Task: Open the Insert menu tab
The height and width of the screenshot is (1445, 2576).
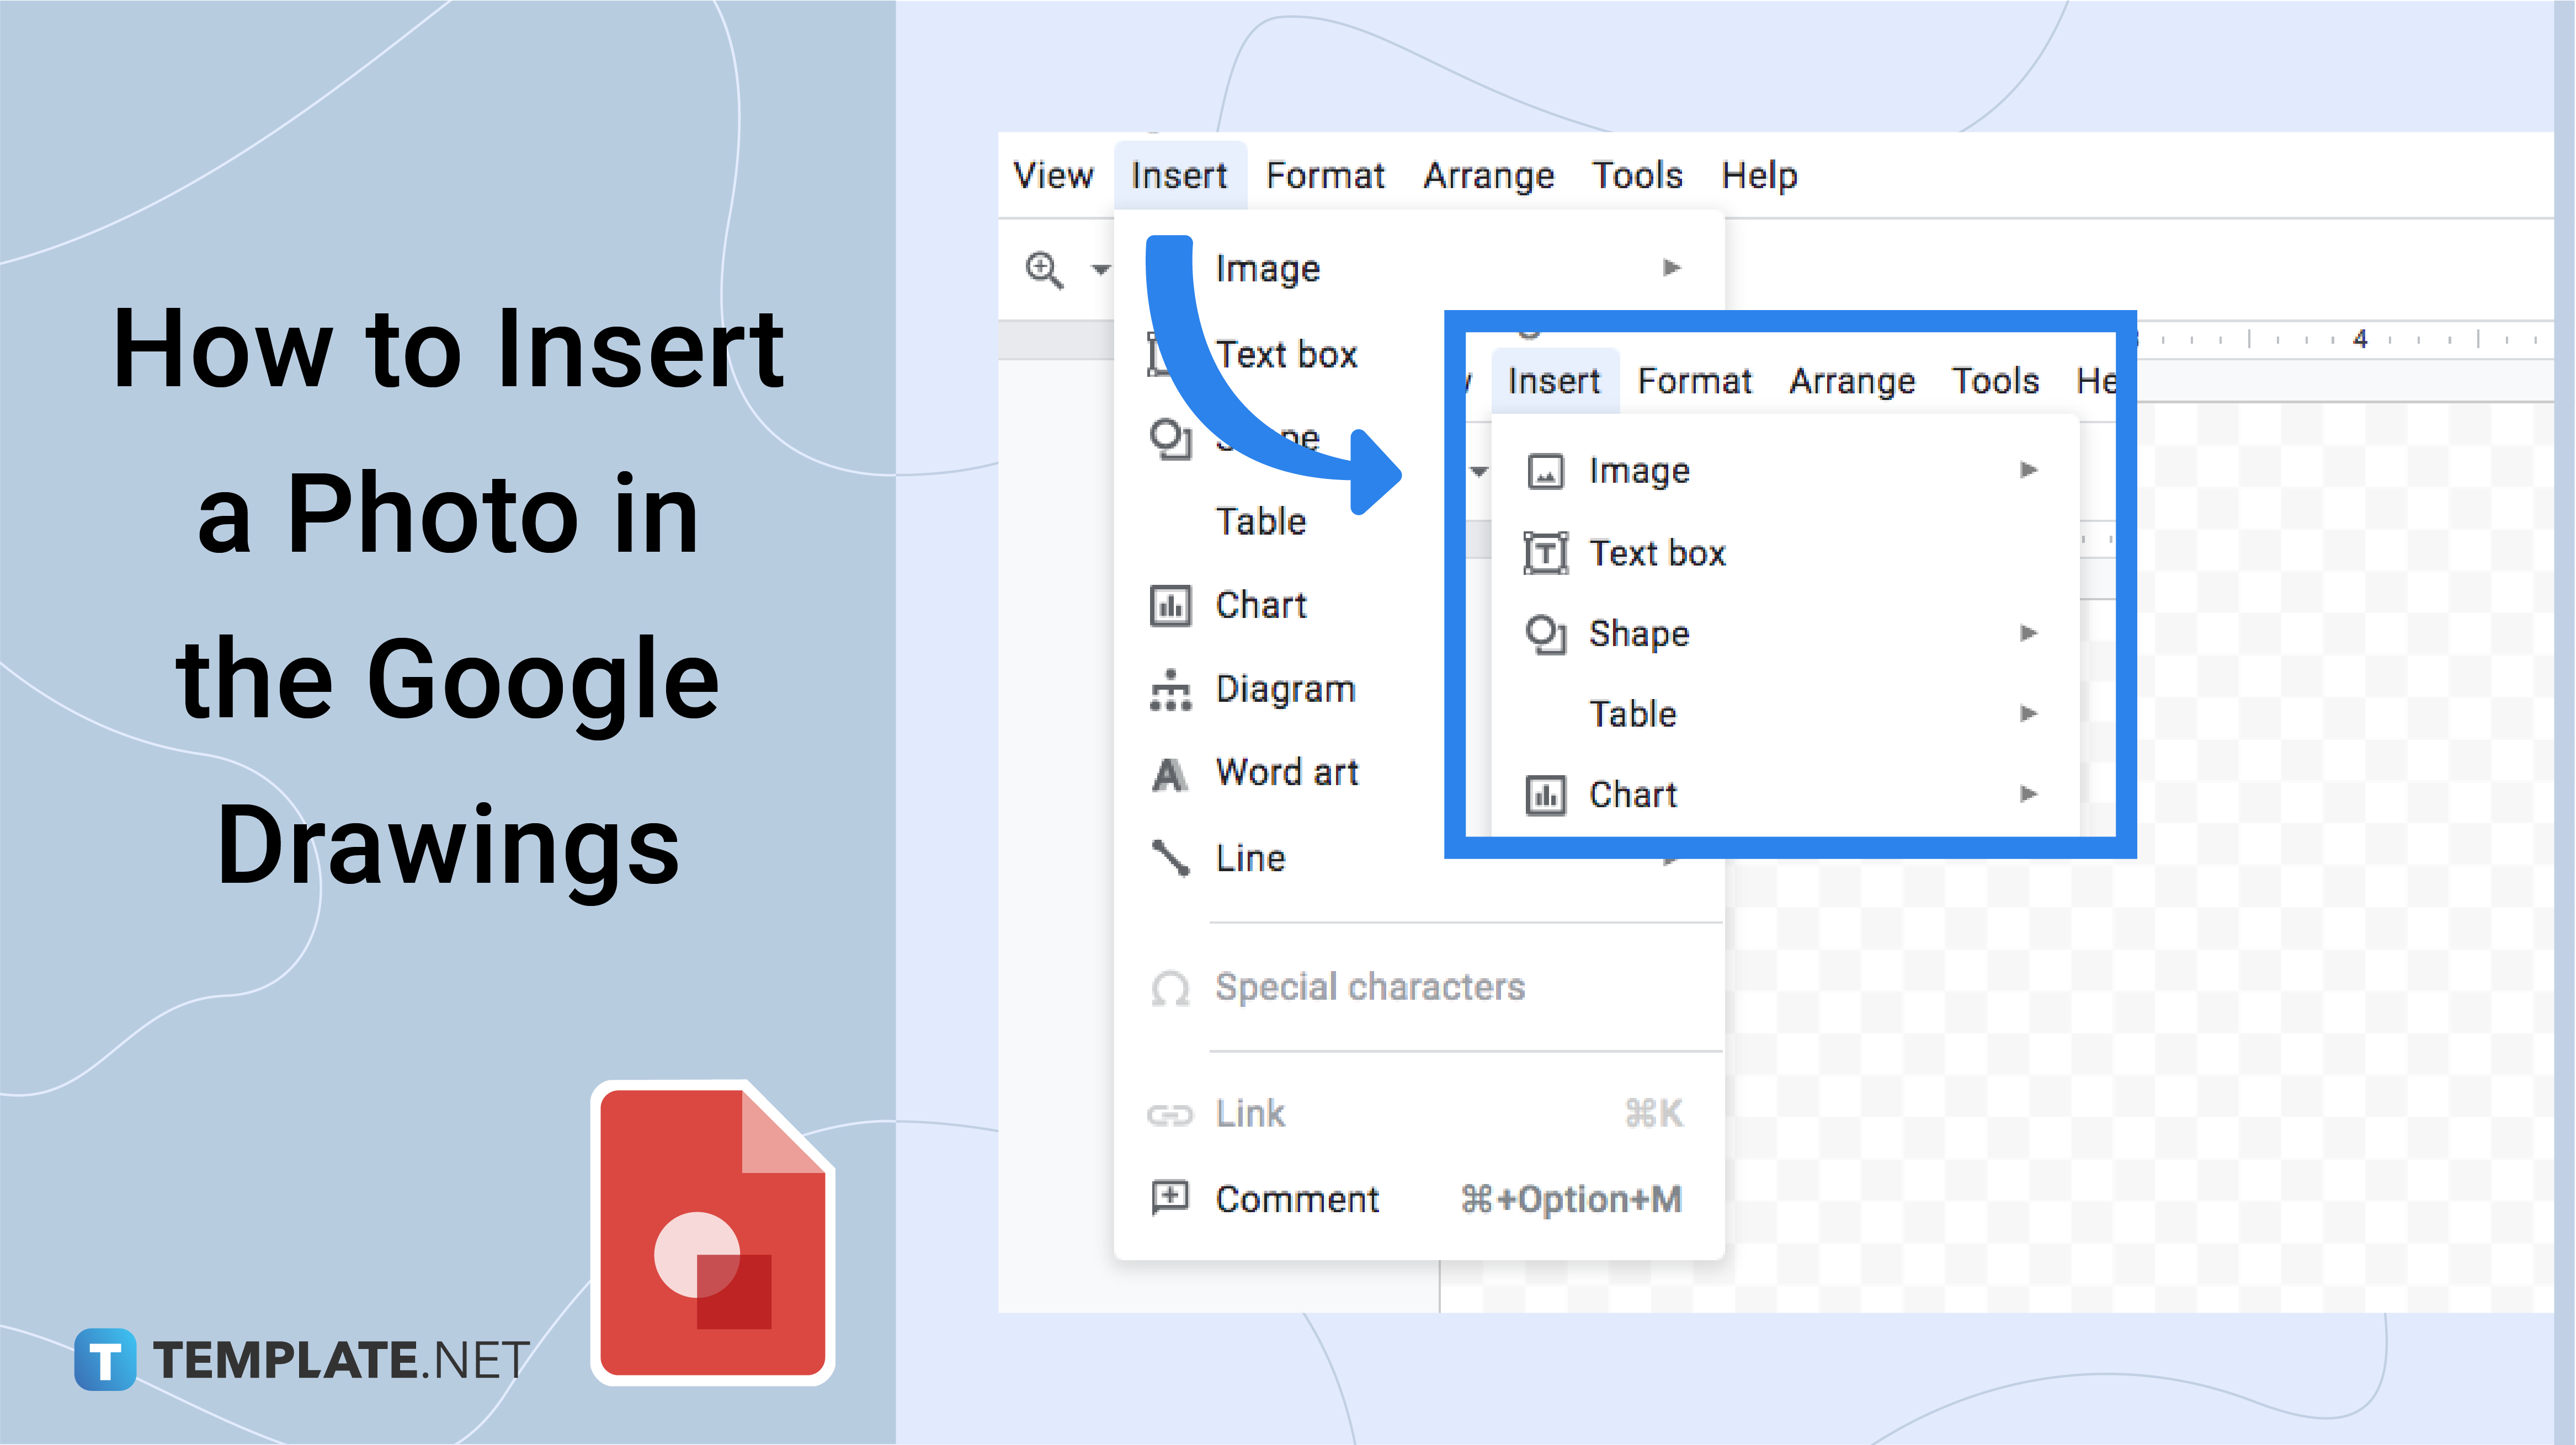Action: [1177, 173]
